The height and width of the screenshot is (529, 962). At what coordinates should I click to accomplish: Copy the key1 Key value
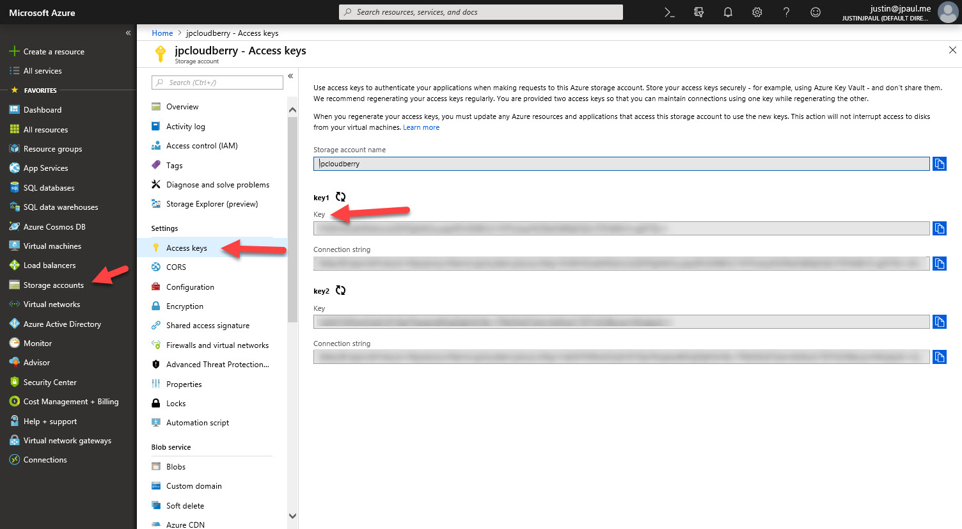939,228
